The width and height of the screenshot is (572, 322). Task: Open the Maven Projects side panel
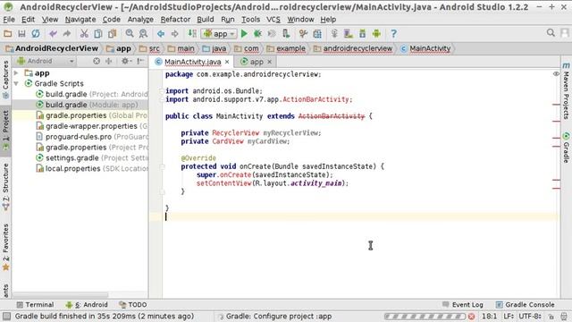click(566, 91)
